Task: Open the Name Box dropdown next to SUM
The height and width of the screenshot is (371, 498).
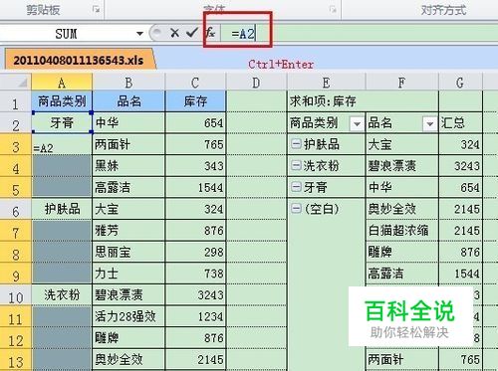Action: [139, 34]
